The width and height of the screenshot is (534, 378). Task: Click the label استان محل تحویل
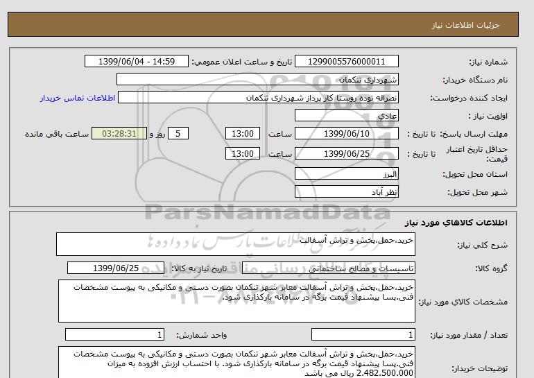coord(475,174)
